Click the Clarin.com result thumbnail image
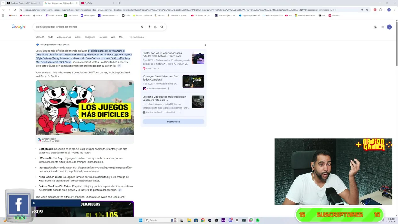 198,58
